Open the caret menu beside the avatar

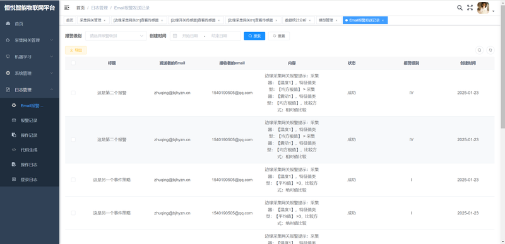(494, 11)
